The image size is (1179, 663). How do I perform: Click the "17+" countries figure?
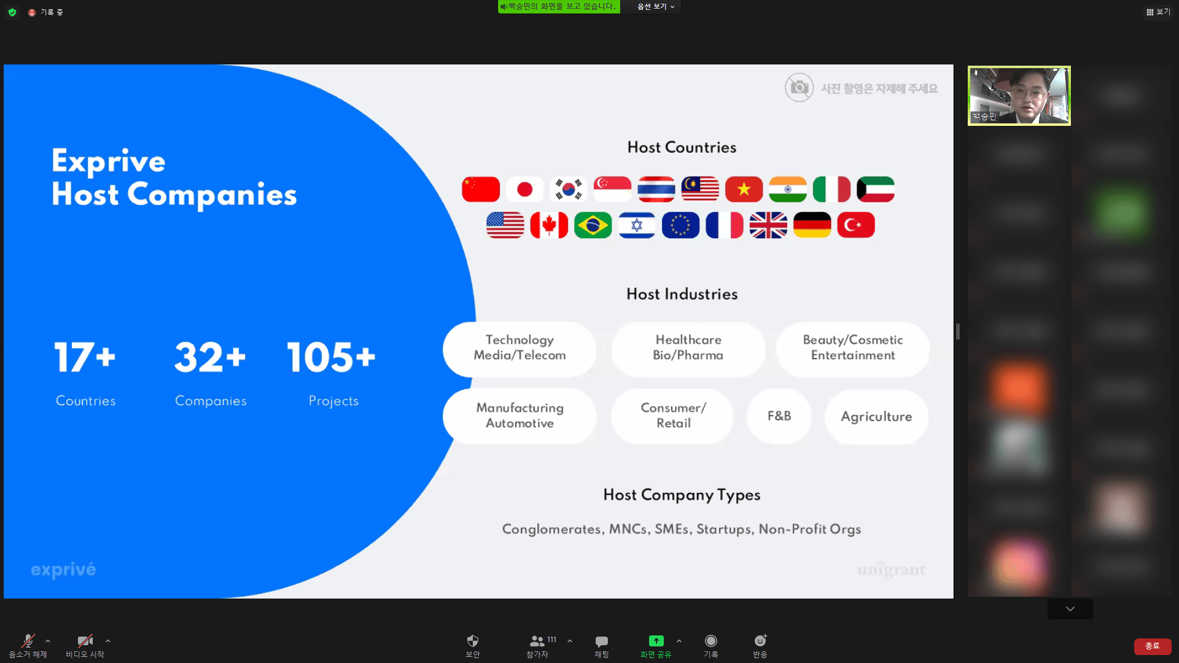(85, 357)
